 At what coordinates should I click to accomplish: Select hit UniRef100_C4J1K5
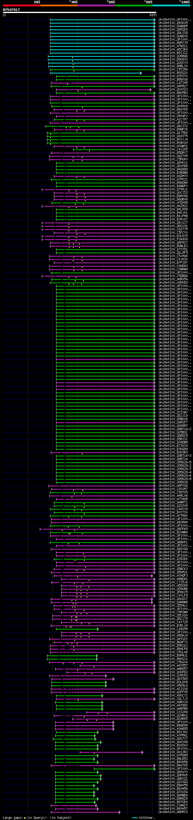[173, 150]
